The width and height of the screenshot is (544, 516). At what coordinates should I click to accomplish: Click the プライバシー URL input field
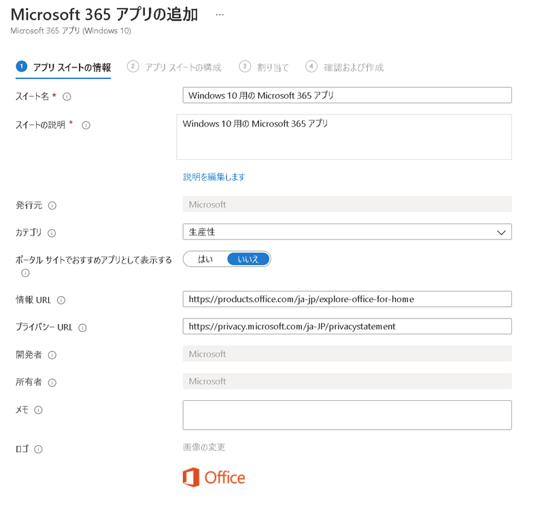coord(347,326)
